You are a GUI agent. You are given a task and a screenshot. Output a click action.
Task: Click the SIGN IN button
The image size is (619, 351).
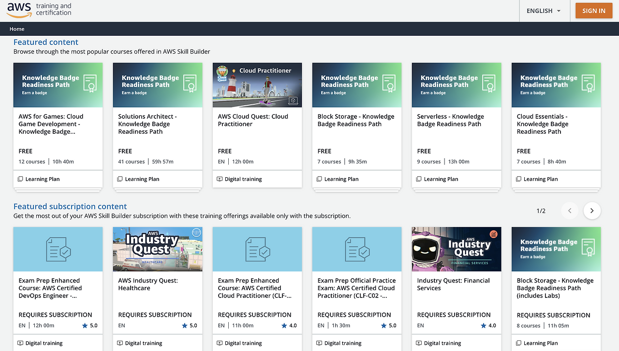pos(594,11)
